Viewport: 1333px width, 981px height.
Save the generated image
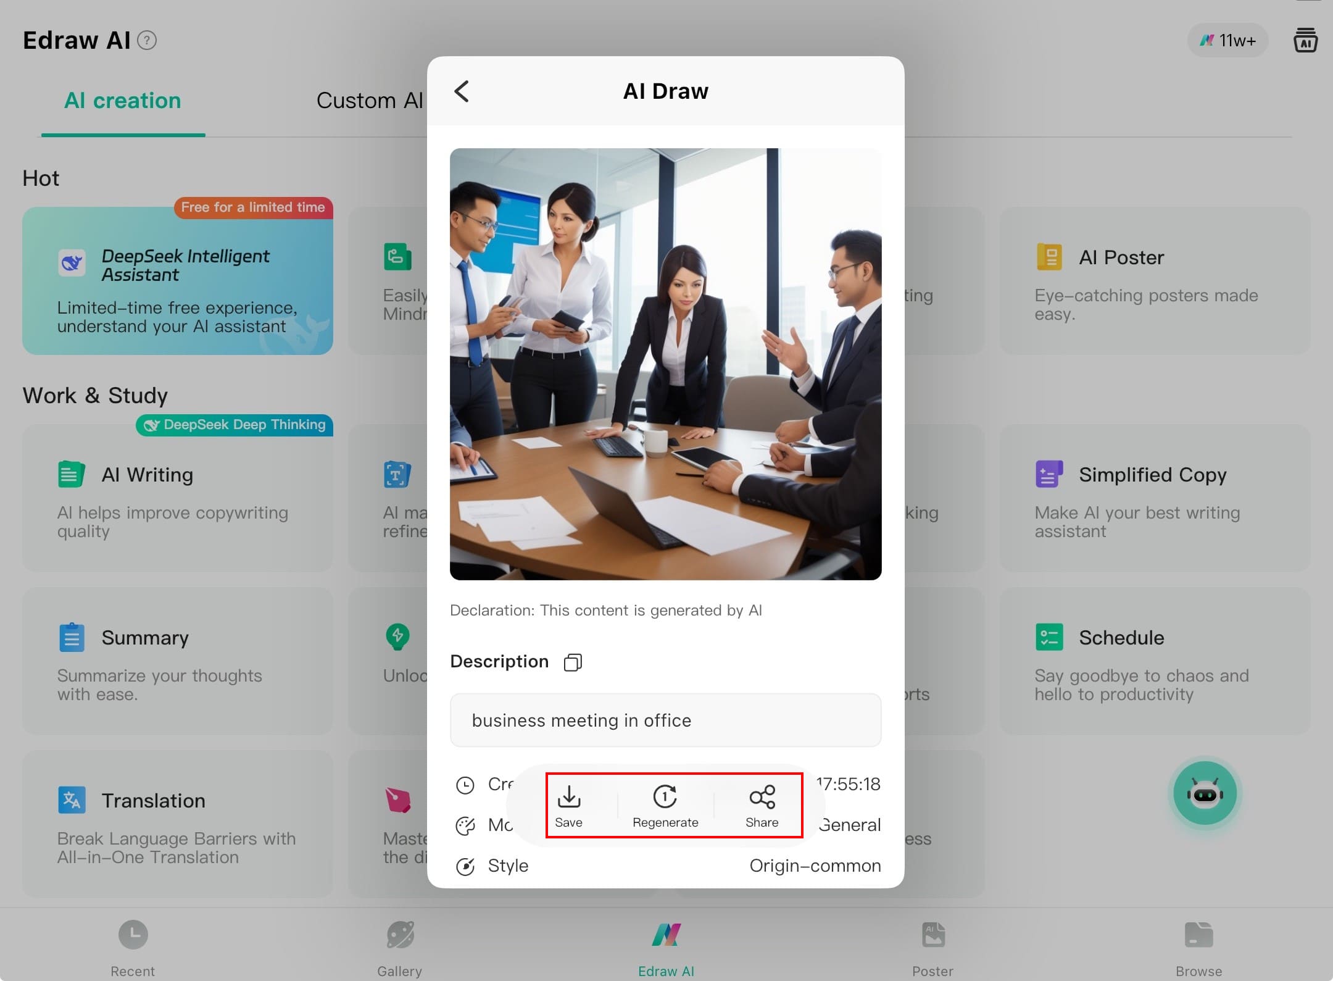coord(568,805)
